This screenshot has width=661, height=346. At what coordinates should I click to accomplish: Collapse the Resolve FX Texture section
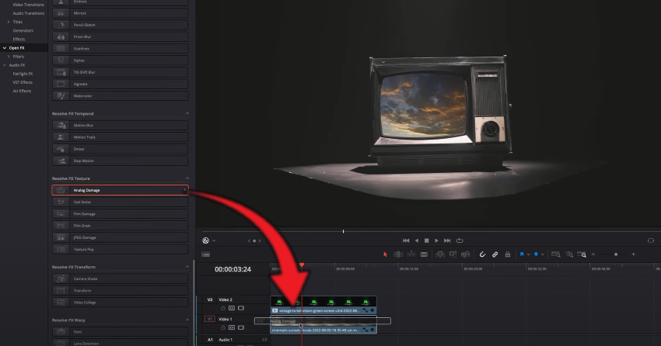(187, 178)
